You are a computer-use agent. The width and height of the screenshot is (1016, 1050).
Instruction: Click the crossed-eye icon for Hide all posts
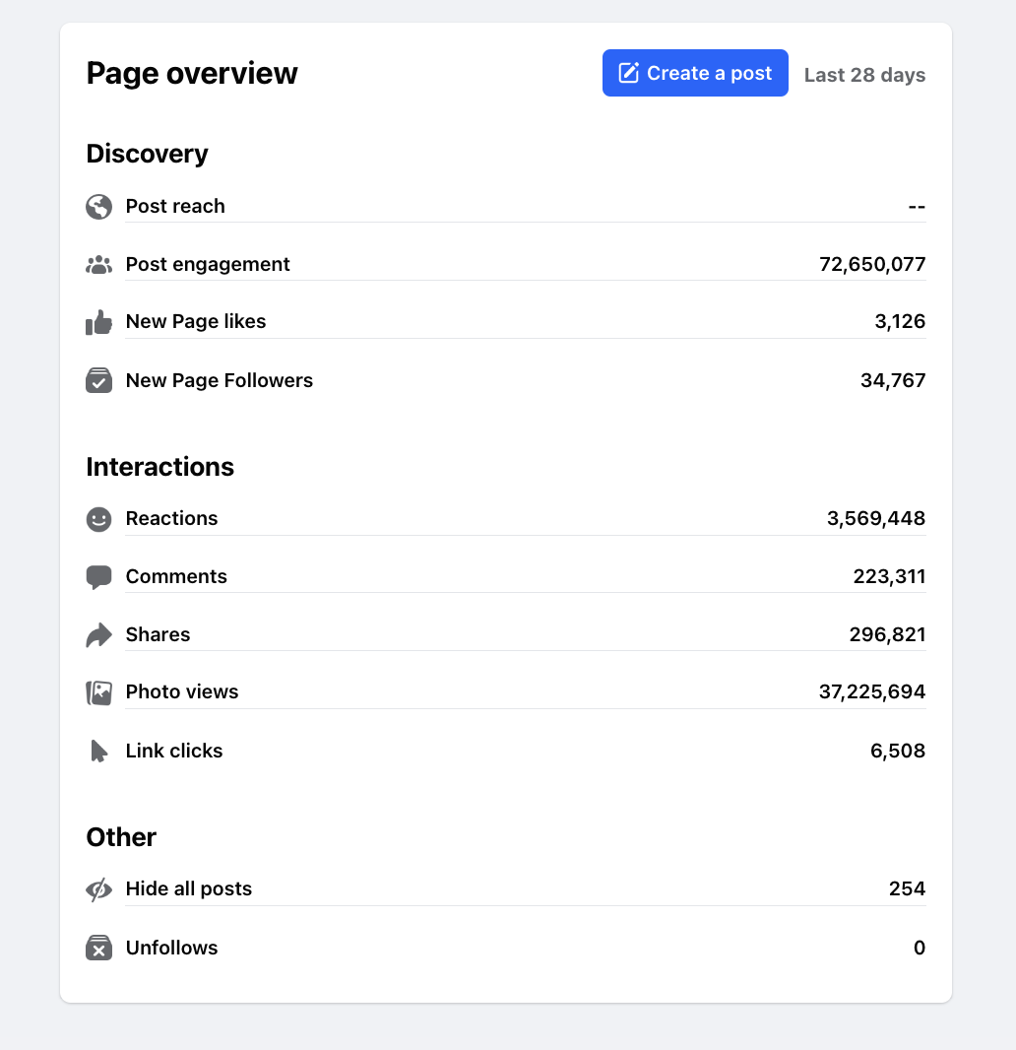tap(98, 889)
